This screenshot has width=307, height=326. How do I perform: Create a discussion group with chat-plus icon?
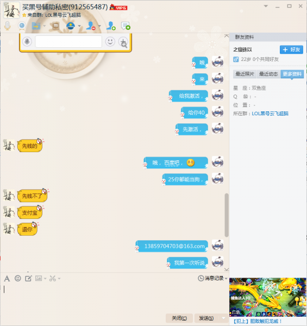pyautogui.click(x=126, y=26)
